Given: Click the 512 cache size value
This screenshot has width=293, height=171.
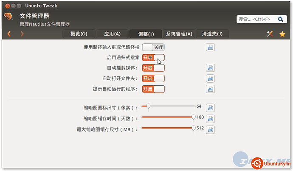Looking at the screenshot, I should pos(200,128).
